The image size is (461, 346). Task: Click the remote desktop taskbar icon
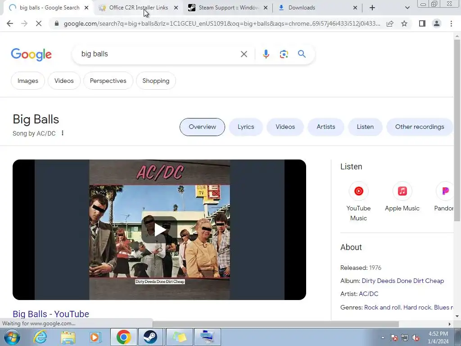tap(207, 337)
